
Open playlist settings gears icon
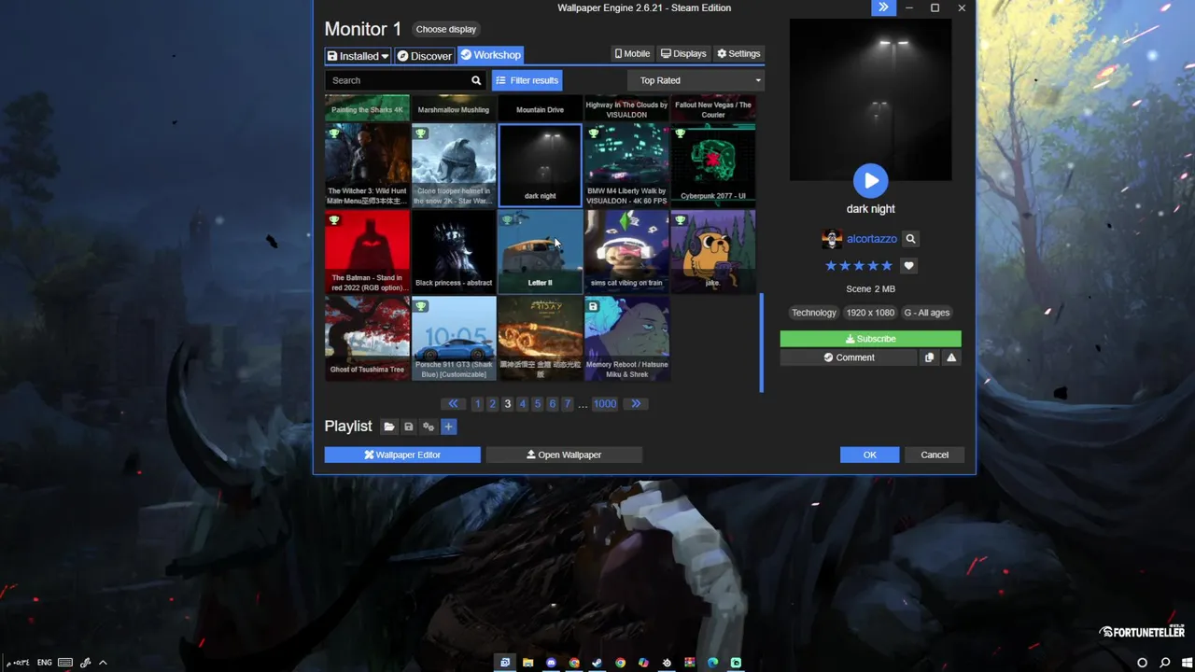[x=429, y=427]
